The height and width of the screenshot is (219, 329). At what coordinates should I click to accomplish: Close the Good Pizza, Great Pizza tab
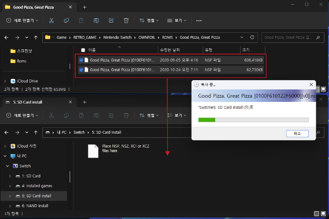click(x=70, y=7)
